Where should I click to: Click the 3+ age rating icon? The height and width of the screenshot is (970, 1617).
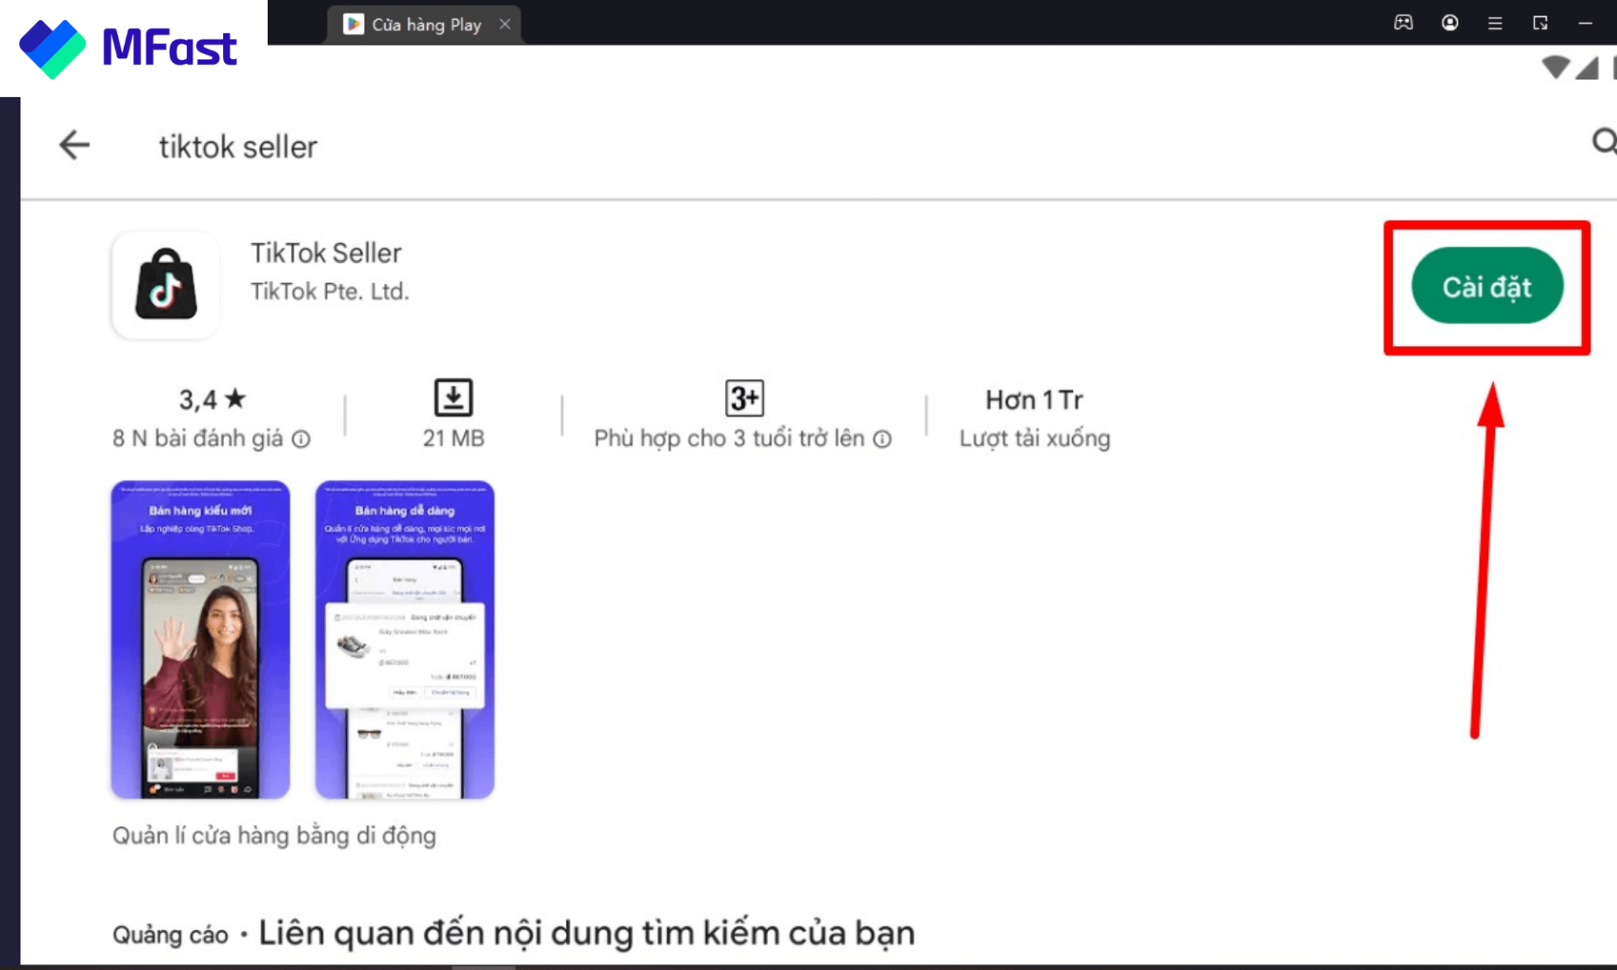(744, 397)
